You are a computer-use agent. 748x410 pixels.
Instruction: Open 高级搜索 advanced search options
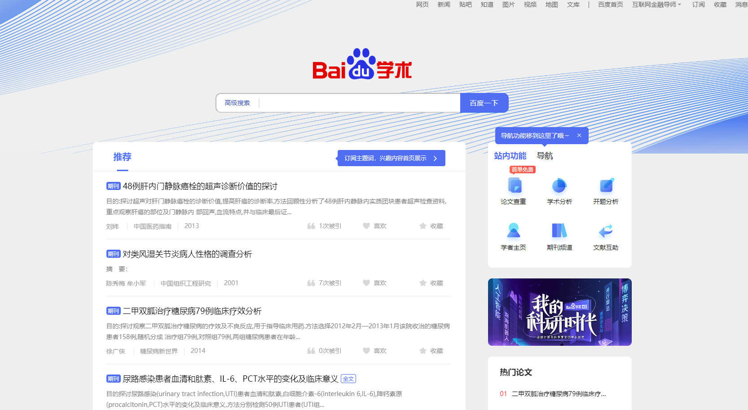[237, 103]
